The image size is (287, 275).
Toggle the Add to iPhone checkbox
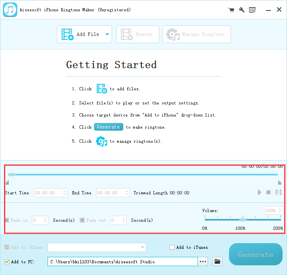click(7, 247)
